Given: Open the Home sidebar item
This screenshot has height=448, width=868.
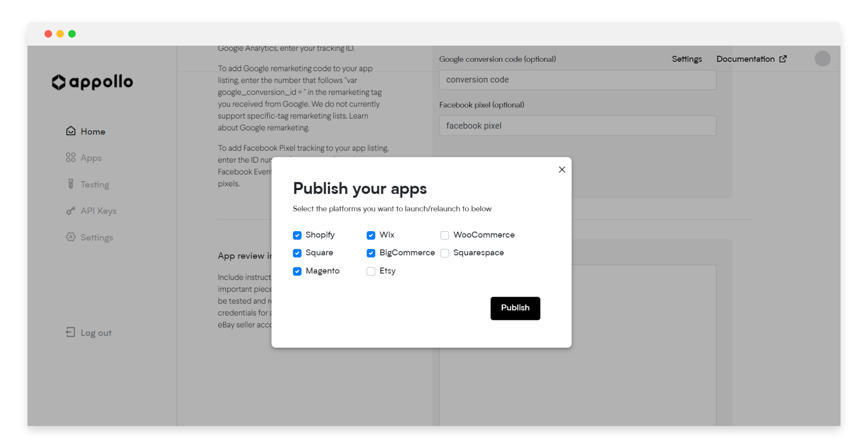Looking at the screenshot, I should click(86, 131).
